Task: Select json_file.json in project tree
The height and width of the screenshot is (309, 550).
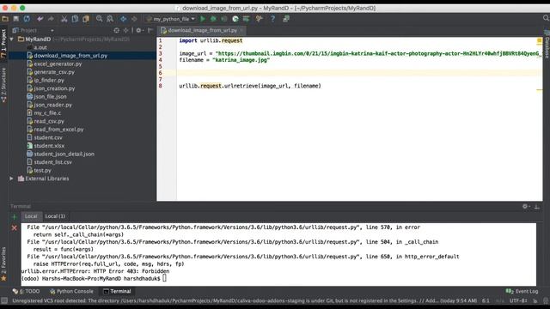Action: coord(46,96)
